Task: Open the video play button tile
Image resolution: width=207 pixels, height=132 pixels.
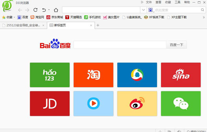Action: tap(93, 103)
